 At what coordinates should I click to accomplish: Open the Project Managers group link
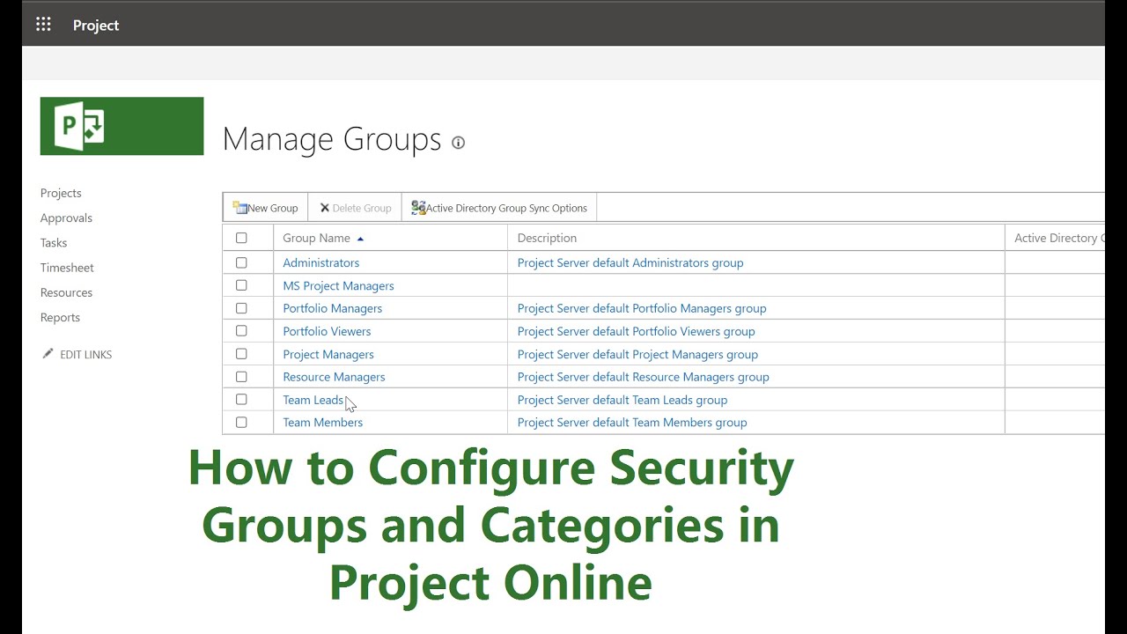click(x=328, y=354)
